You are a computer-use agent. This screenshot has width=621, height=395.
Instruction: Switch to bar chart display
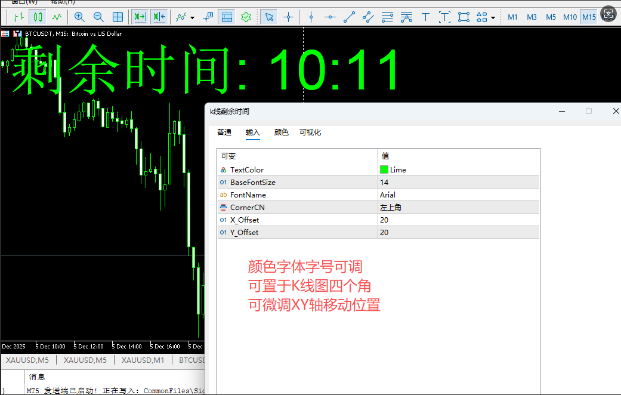(x=18, y=17)
